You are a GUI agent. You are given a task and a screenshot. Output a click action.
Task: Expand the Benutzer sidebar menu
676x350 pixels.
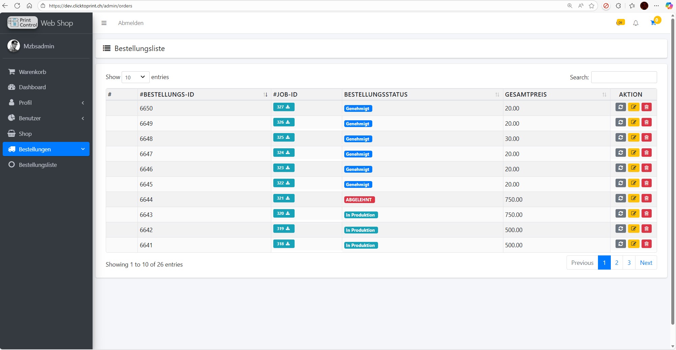pyautogui.click(x=46, y=118)
